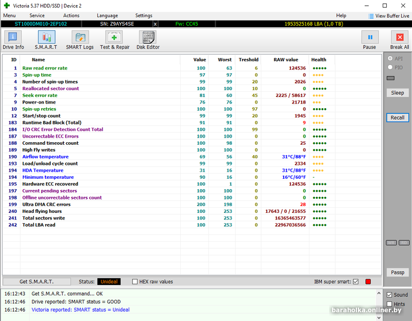The width and height of the screenshot is (412, 321).
Task: Select the Hardware ECC recovered row
Action: pyautogui.click(x=192, y=184)
